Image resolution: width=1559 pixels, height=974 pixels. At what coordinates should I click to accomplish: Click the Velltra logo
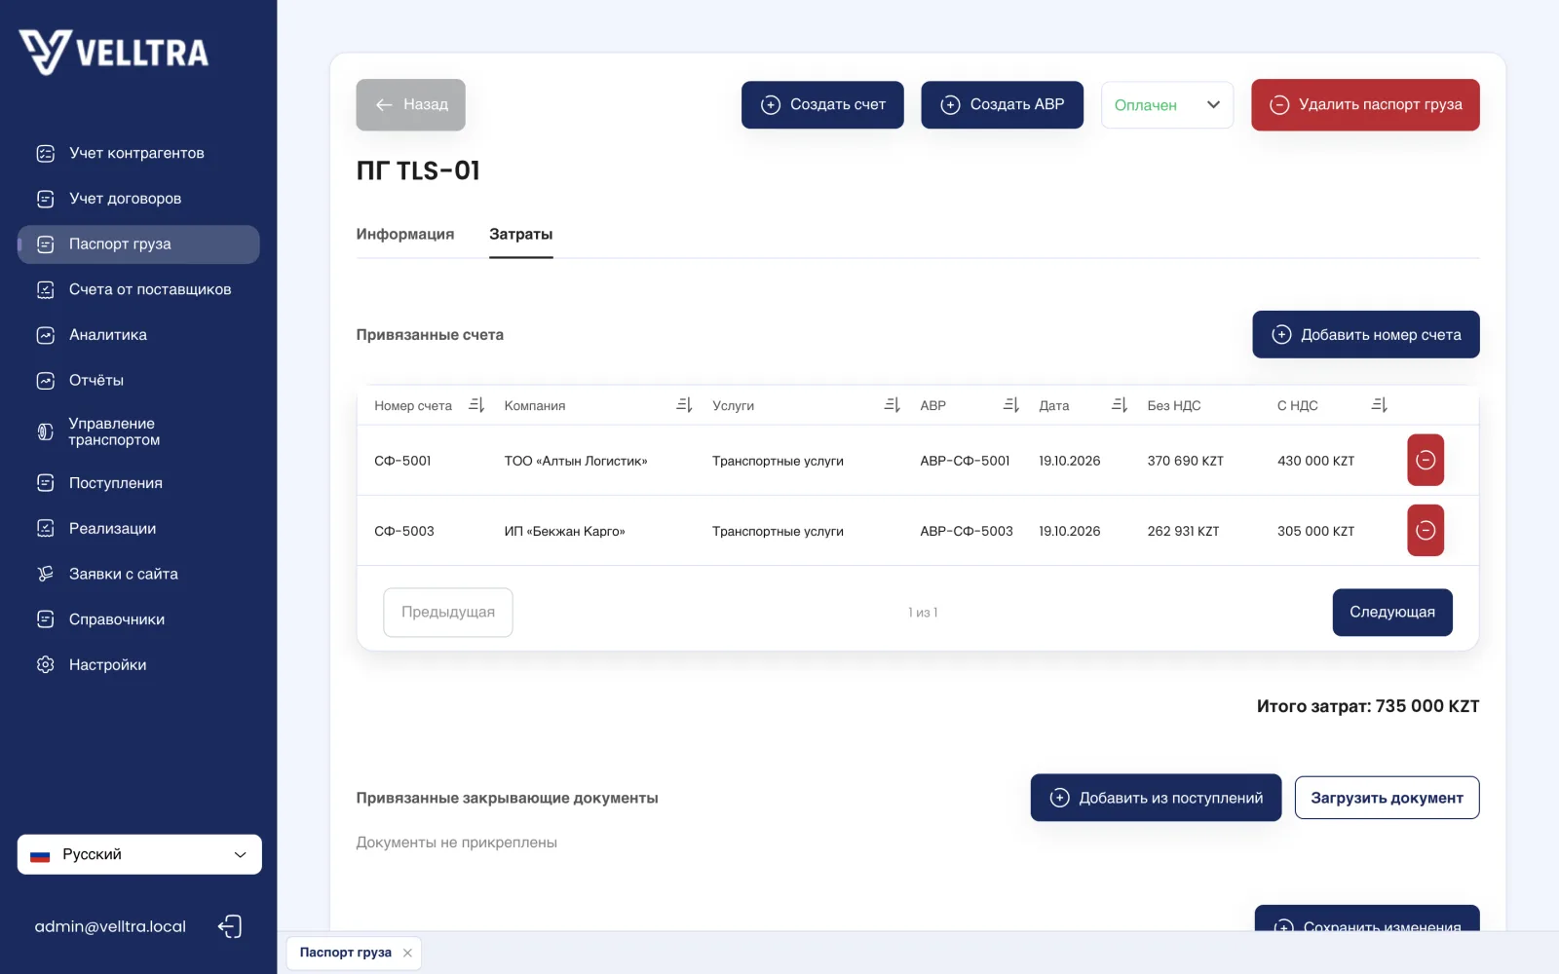pyautogui.click(x=113, y=52)
